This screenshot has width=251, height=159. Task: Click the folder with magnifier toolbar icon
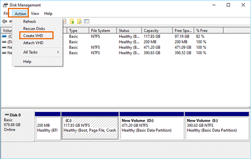click(79, 21)
